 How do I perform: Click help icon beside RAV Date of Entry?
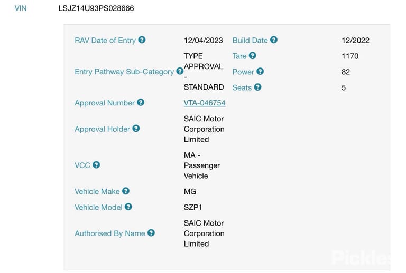142,40
